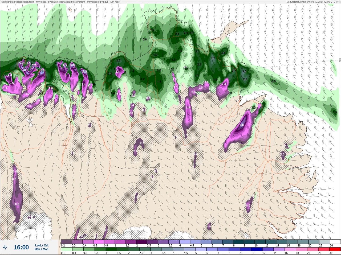Viewport: 341px width, 255px height.
Task: Click the darkest purple snow legend swatch at 2
Action: (x=142, y=242)
